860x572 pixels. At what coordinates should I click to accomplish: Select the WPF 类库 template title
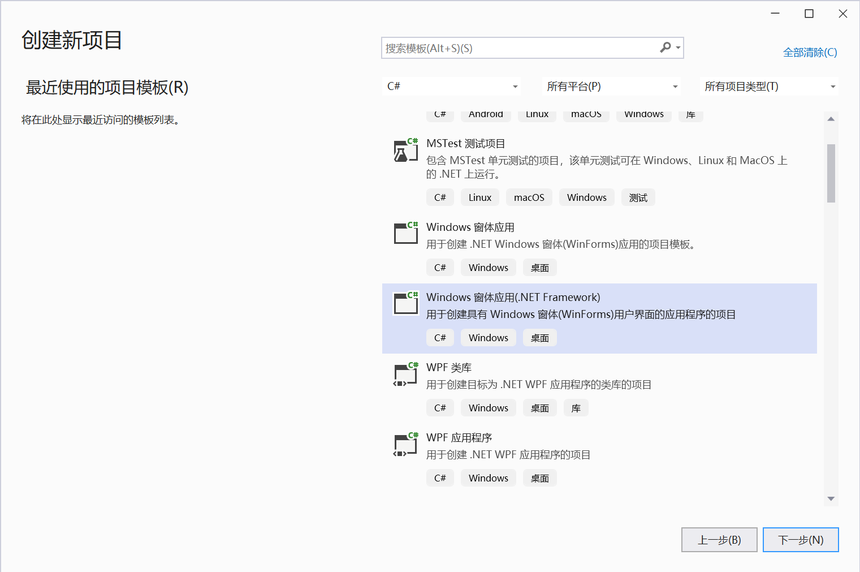click(x=449, y=368)
